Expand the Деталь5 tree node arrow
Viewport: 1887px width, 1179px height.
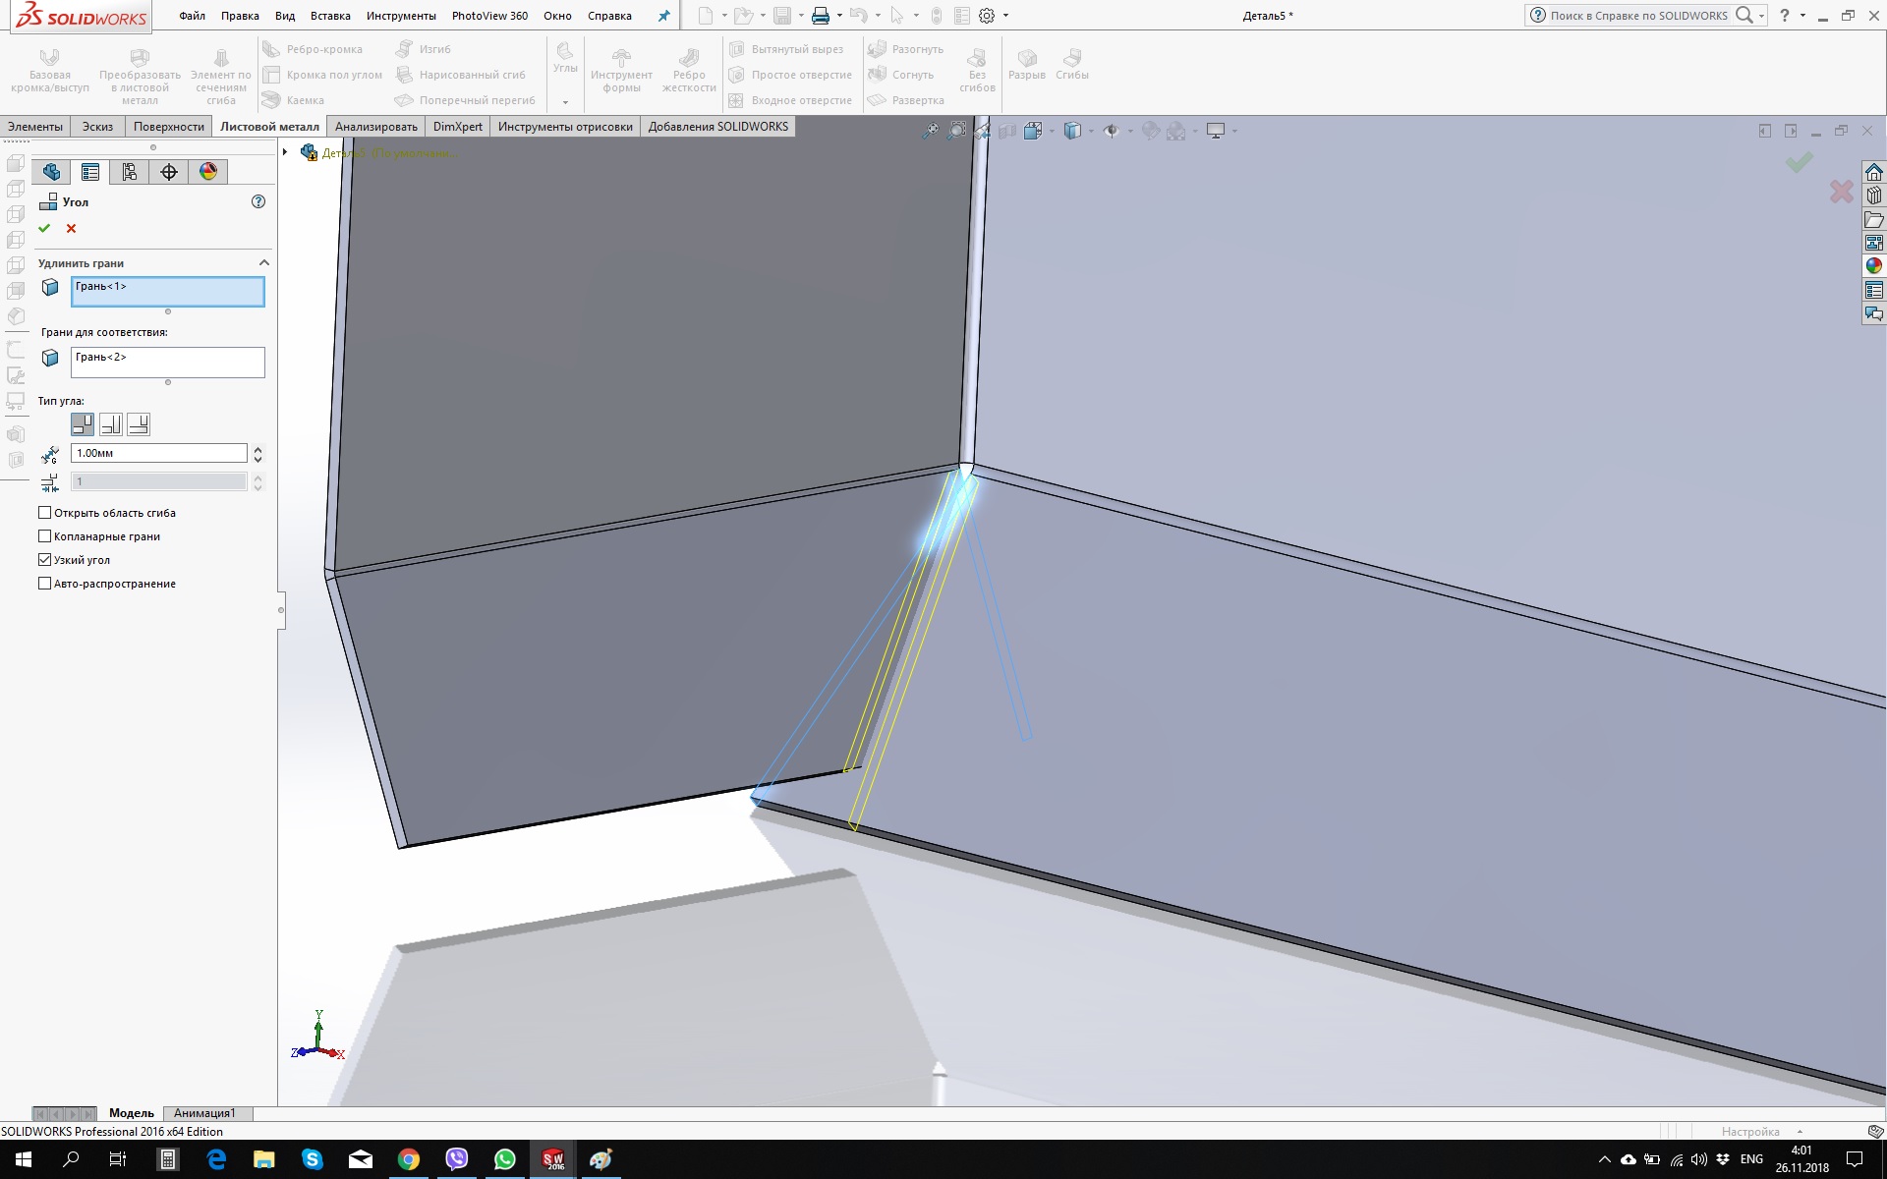[285, 152]
